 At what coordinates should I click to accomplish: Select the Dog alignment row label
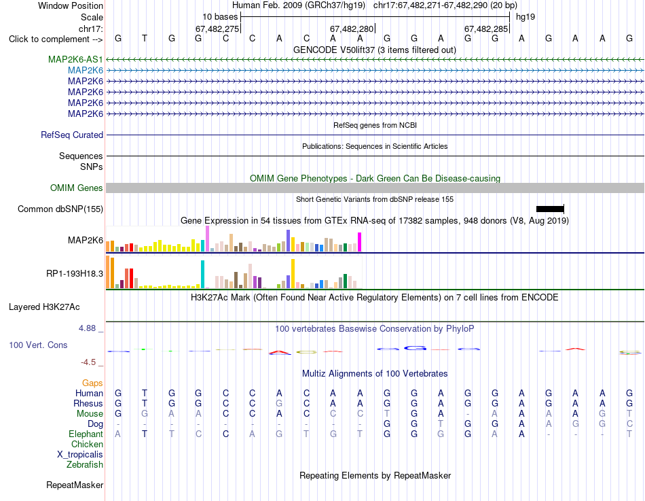[x=96, y=424]
